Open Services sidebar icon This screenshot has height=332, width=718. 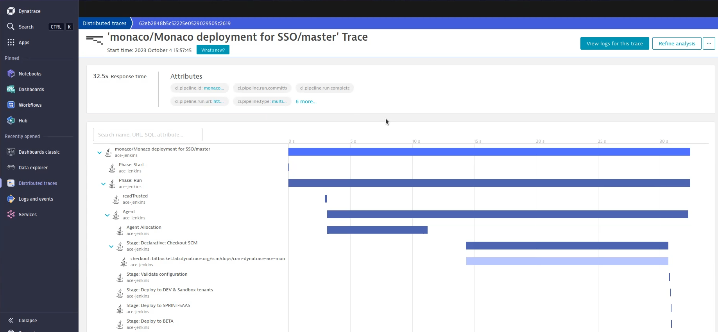pos(11,214)
